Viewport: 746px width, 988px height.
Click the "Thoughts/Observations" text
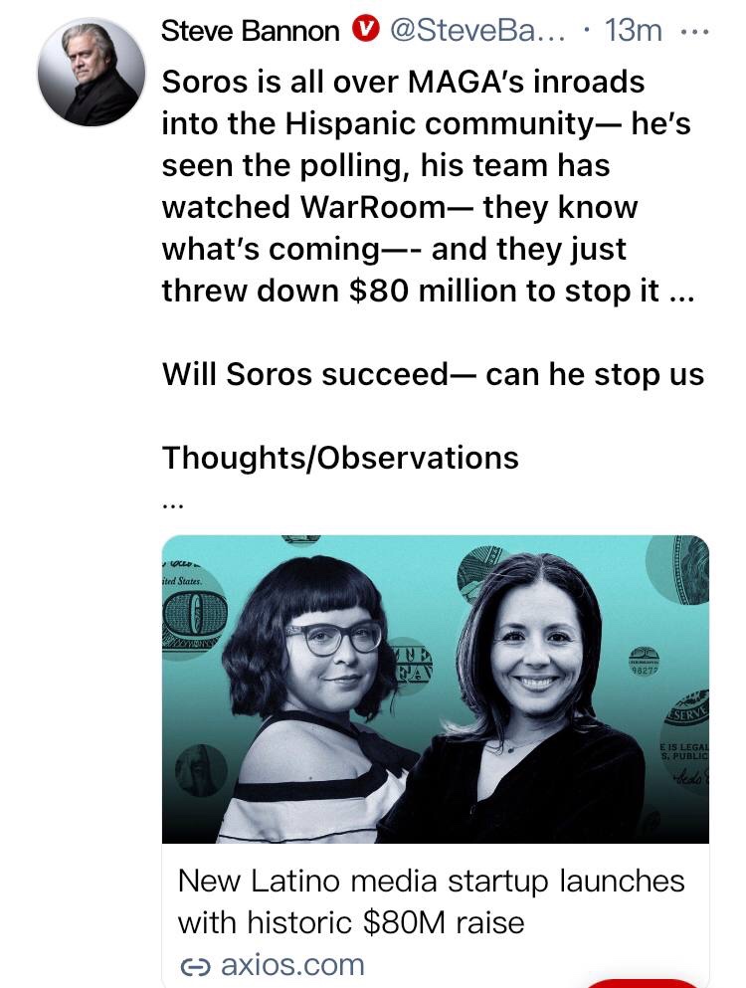(x=340, y=457)
